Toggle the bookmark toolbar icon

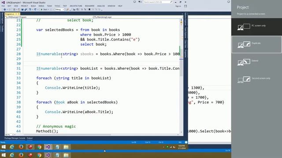tap(89, 10)
